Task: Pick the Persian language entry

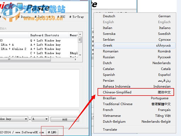Action: [x=135, y=81]
